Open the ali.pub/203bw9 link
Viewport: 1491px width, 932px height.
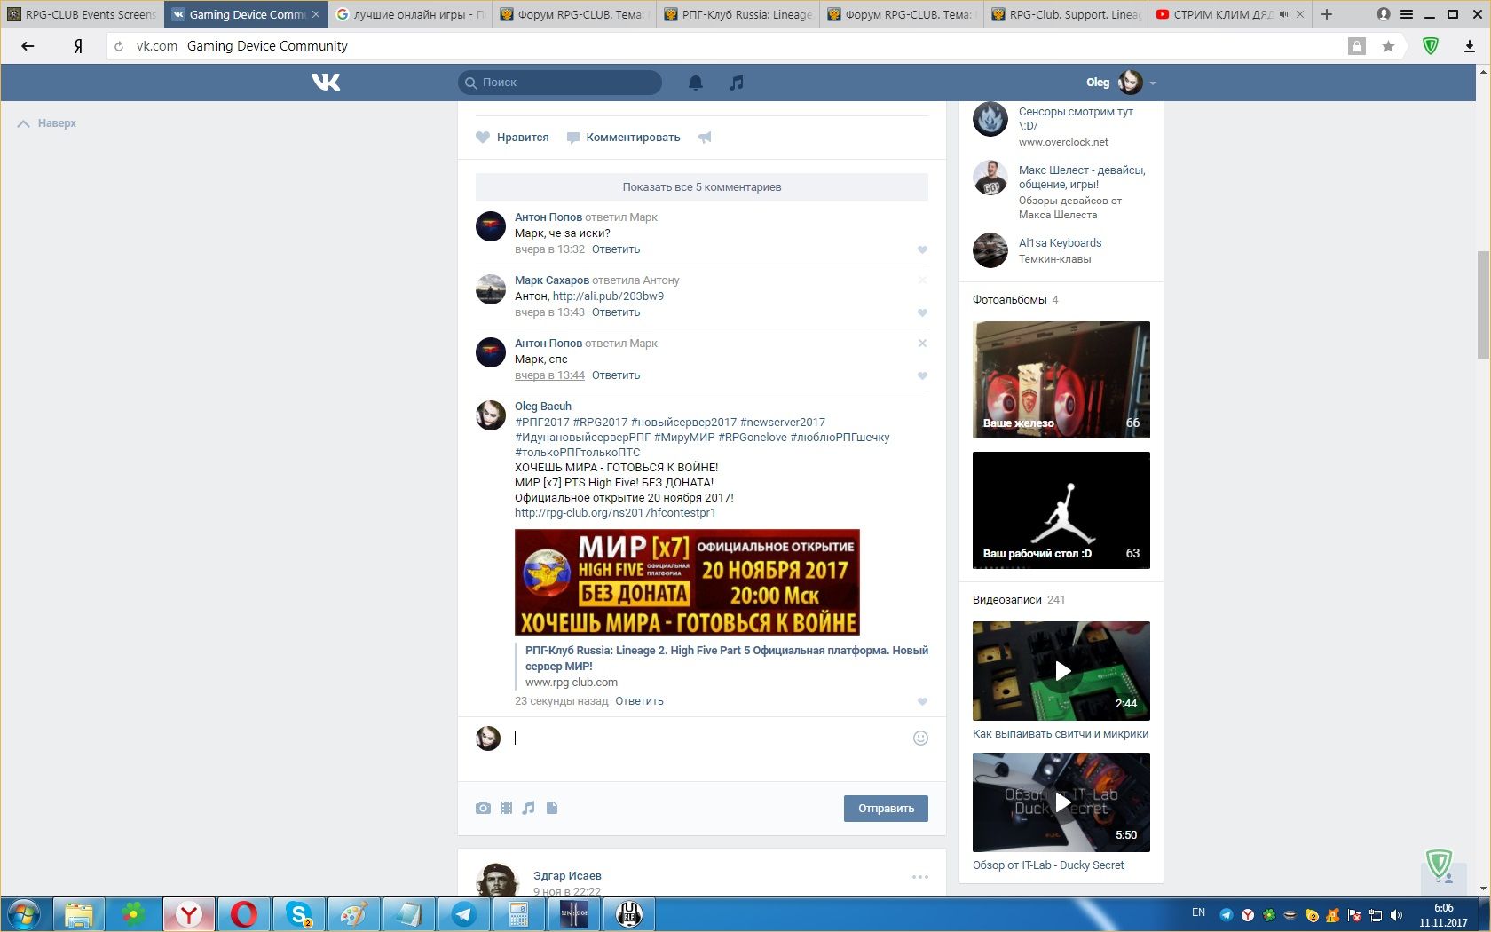pos(608,296)
